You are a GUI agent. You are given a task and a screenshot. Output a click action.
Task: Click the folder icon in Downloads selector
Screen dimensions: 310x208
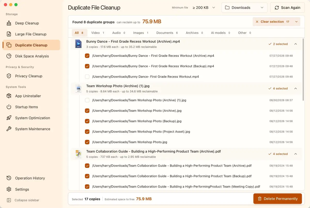tap(227, 8)
